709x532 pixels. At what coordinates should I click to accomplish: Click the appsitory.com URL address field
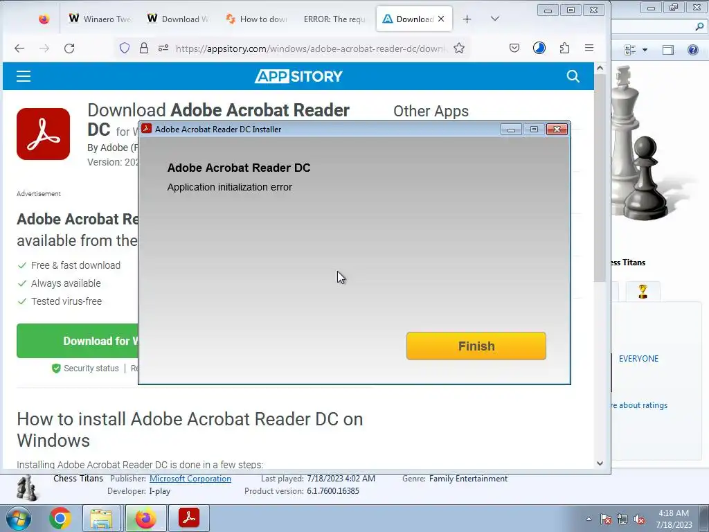(x=309, y=48)
